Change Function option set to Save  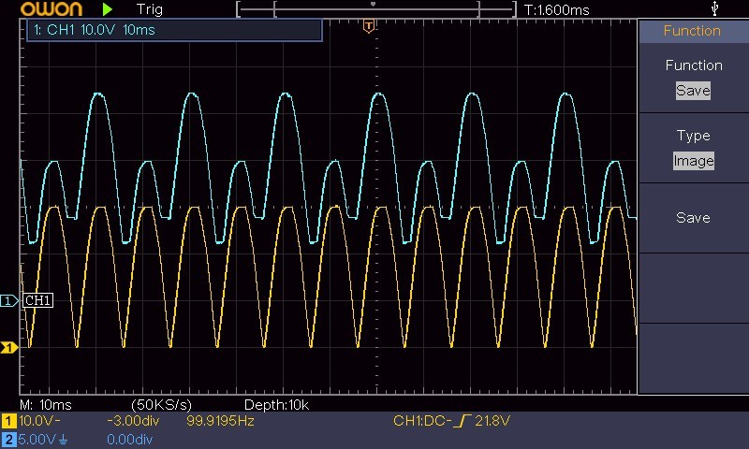point(693,90)
